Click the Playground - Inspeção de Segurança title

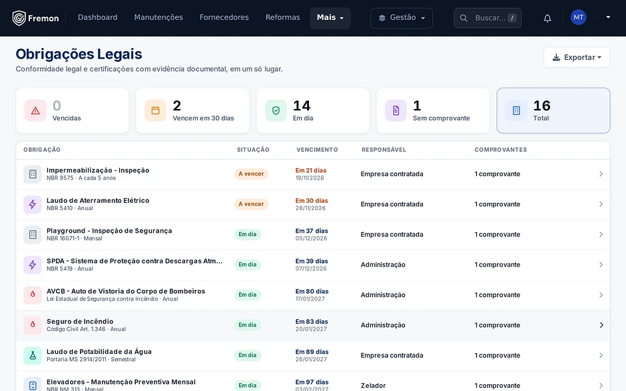click(109, 231)
